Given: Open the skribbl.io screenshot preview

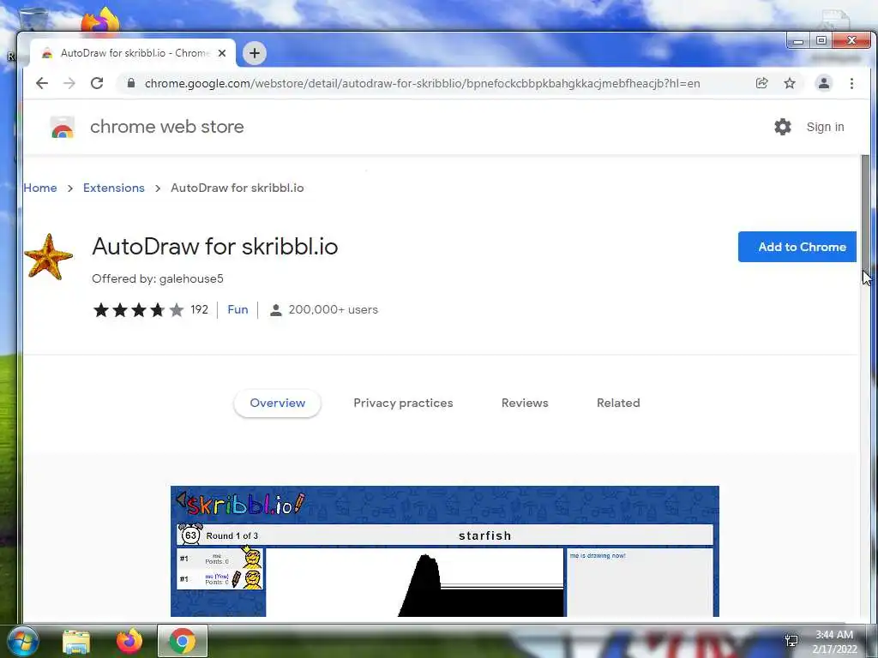Looking at the screenshot, I should (445, 551).
